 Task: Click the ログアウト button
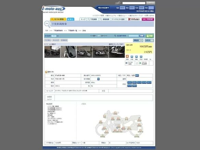(150, 3)
